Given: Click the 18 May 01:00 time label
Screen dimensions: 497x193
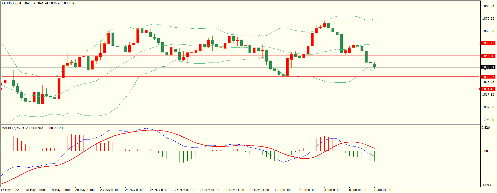Looking at the screenshot, I should tap(35, 190).
